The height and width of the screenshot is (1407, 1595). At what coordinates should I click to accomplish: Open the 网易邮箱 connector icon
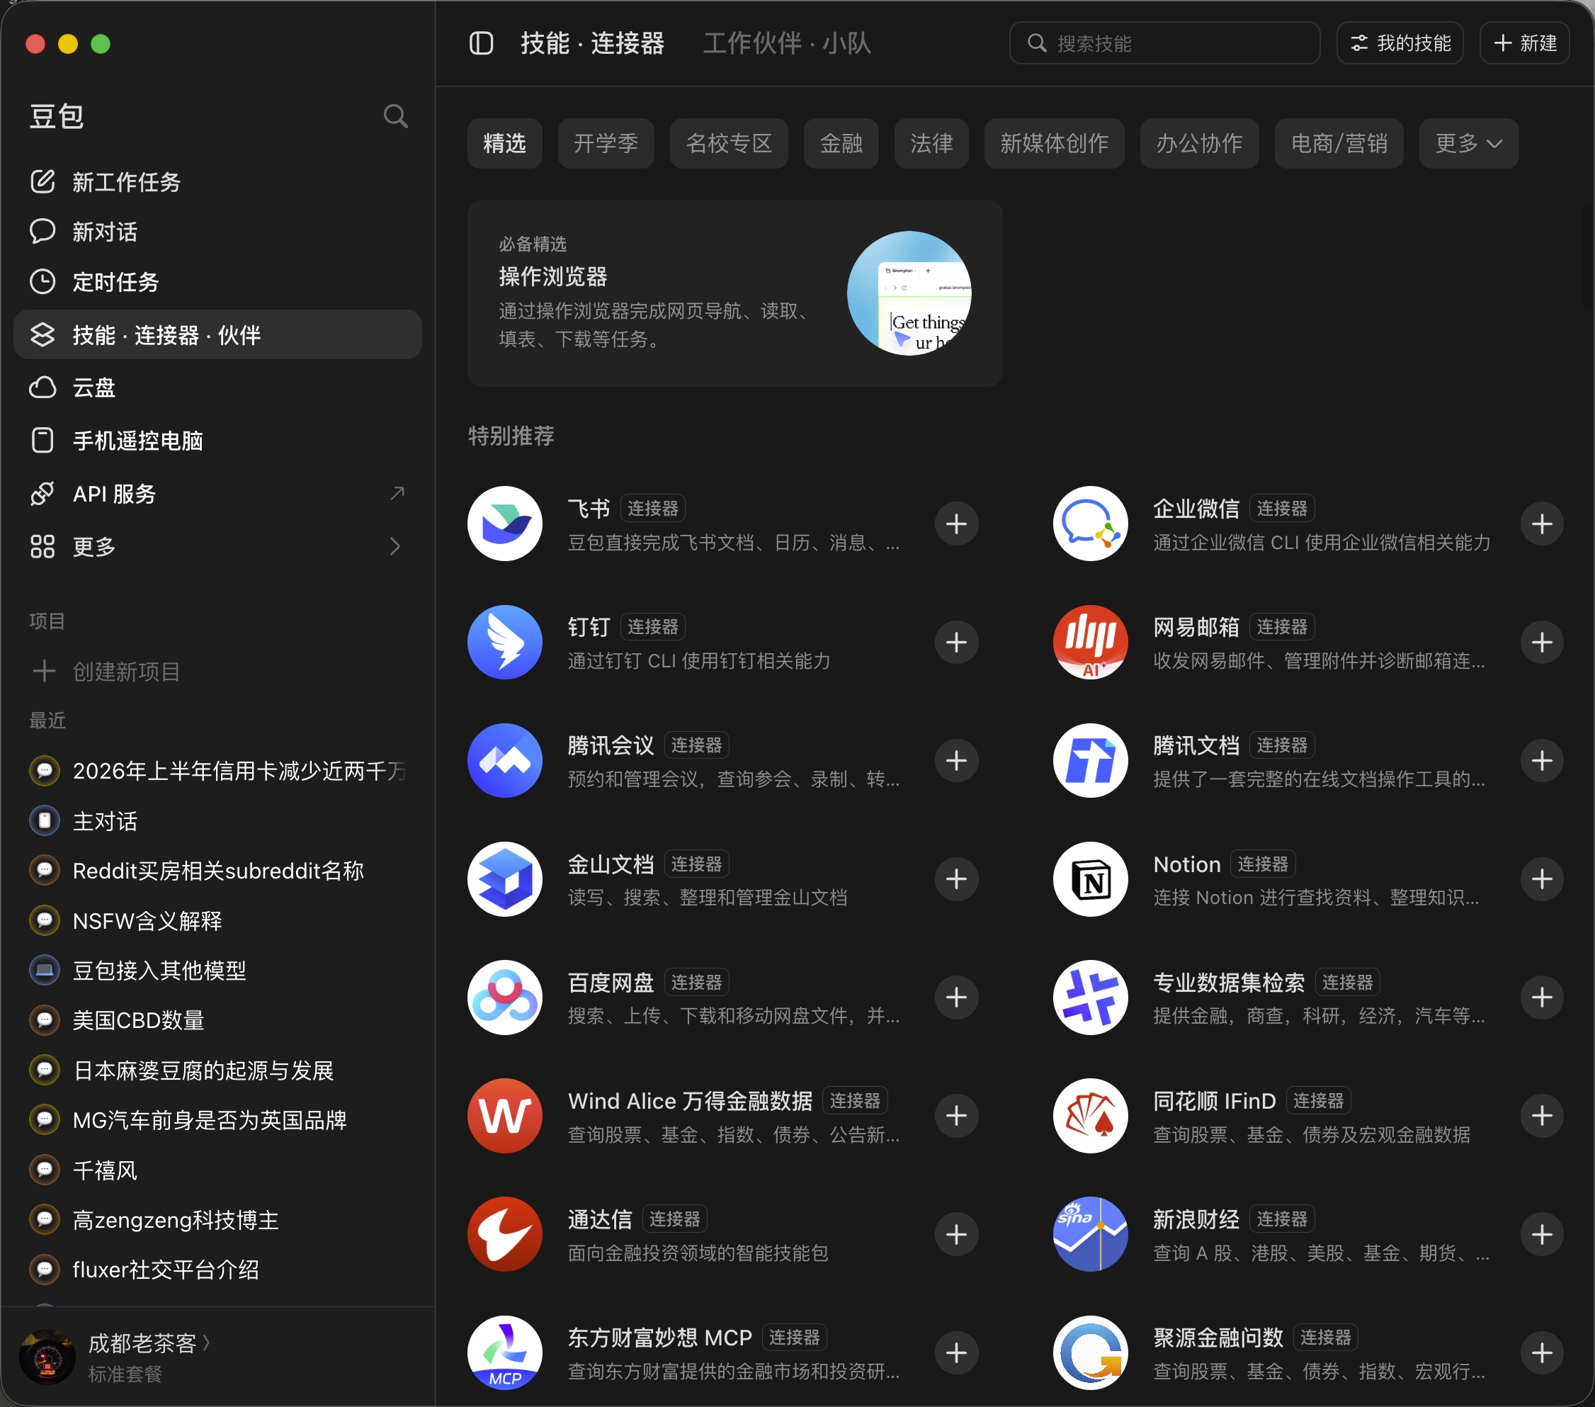(x=1090, y=643)
